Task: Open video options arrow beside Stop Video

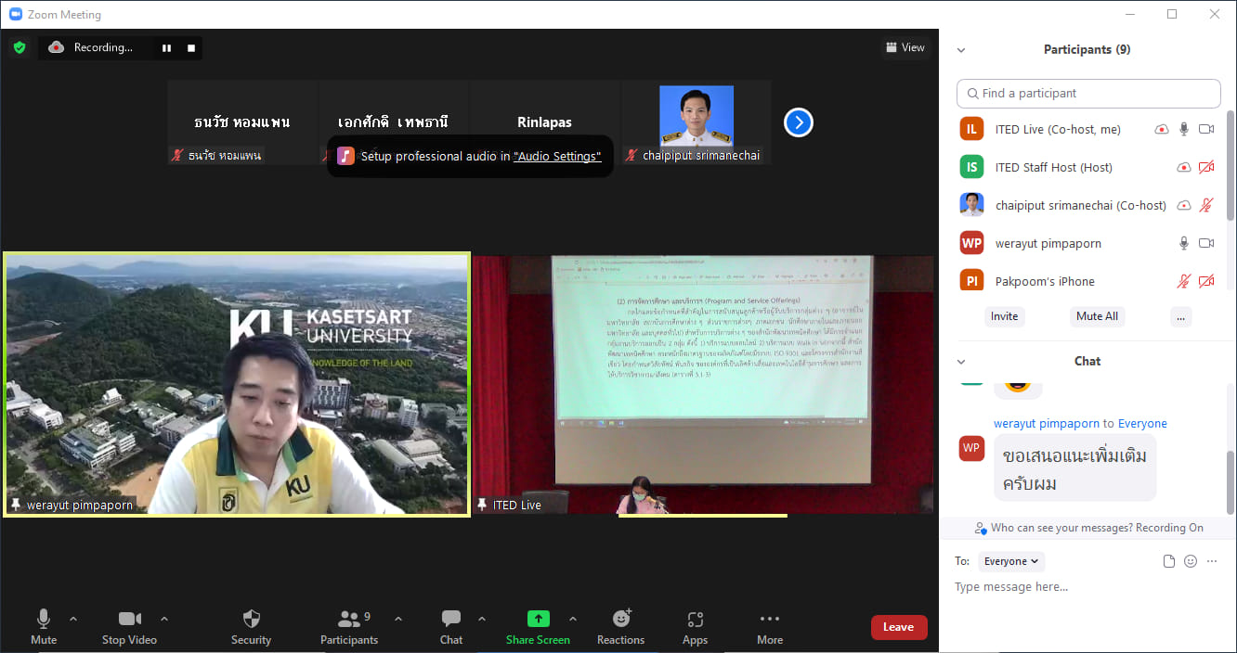Action: (x=164, y=619)
